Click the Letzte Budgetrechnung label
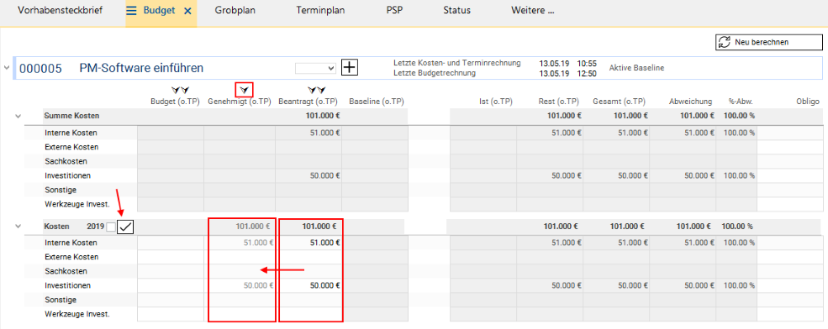 [435, 73]
